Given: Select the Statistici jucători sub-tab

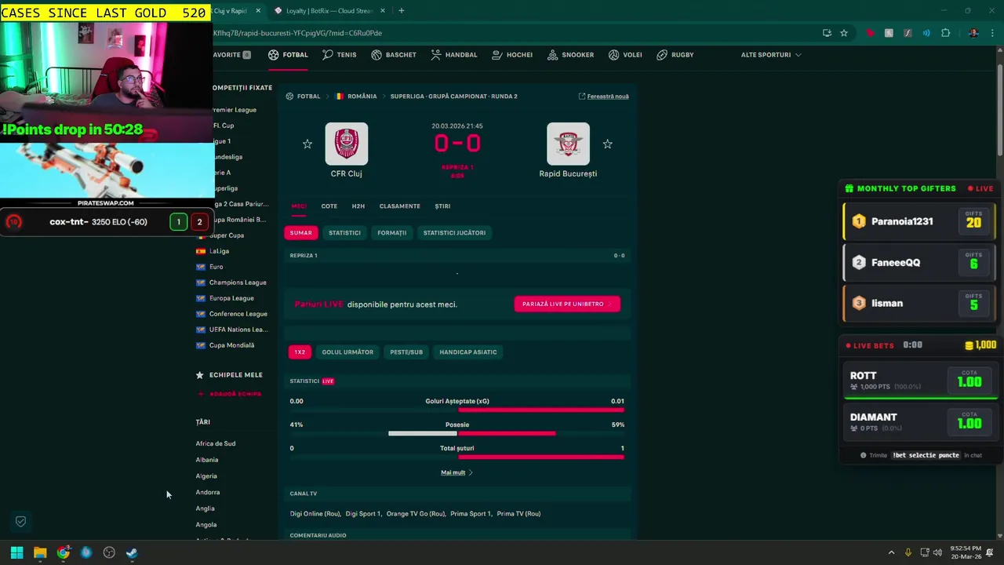Looking at the screenshot, I should click(454, 233).
